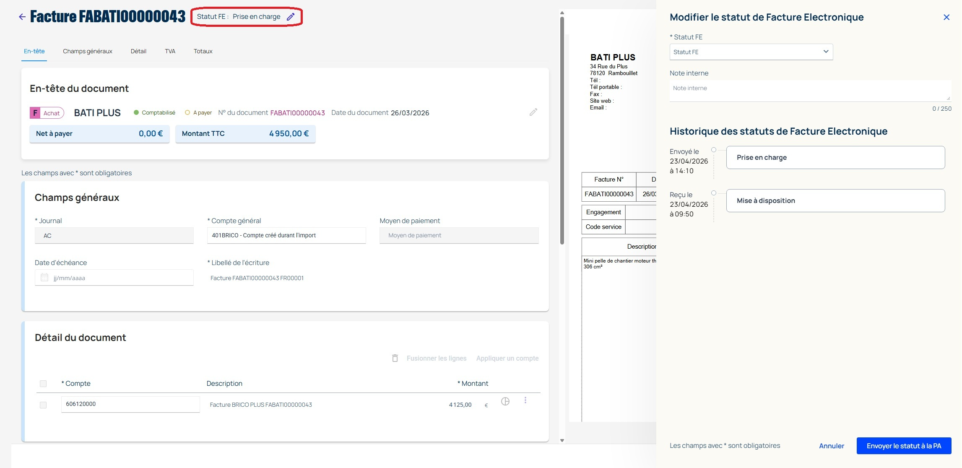
Task: Open the Date d'échéance calendar icon
Action: pos(44,277)
